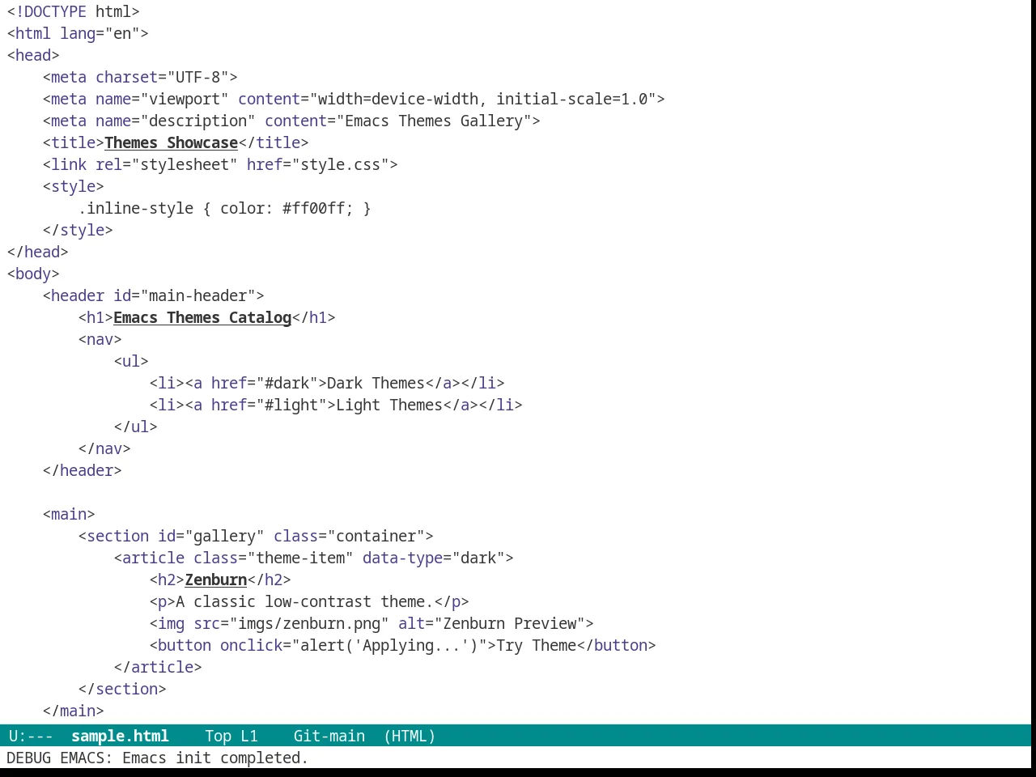Click the data-type="dark" attribute
Viewport: 1036px width, 777px height.
click(x=434, y=558)
